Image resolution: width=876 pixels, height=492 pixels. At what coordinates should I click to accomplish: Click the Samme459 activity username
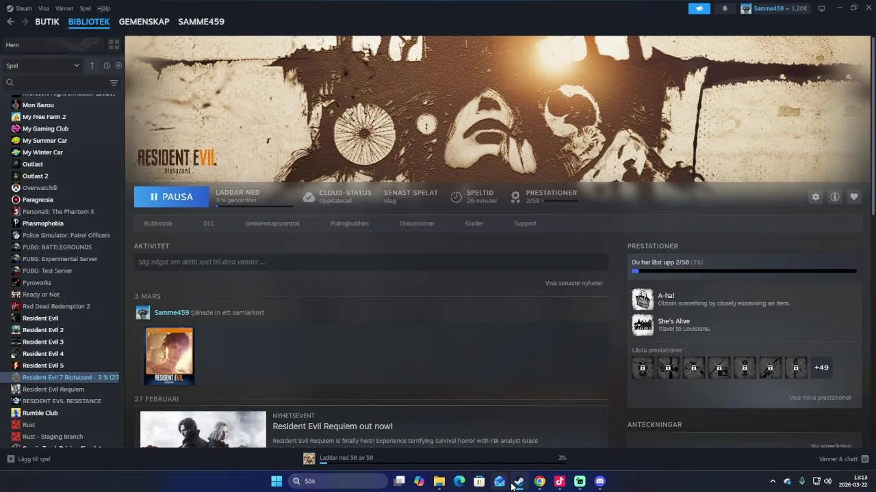coord(172,312)
